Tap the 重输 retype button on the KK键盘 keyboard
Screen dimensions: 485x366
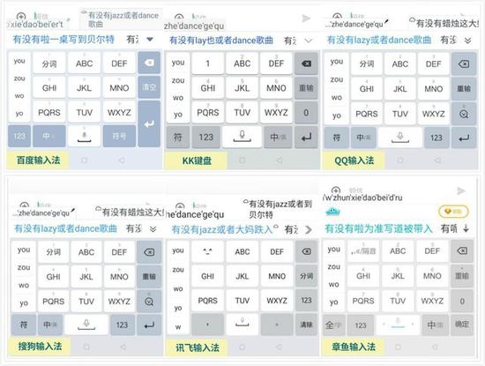306,88
